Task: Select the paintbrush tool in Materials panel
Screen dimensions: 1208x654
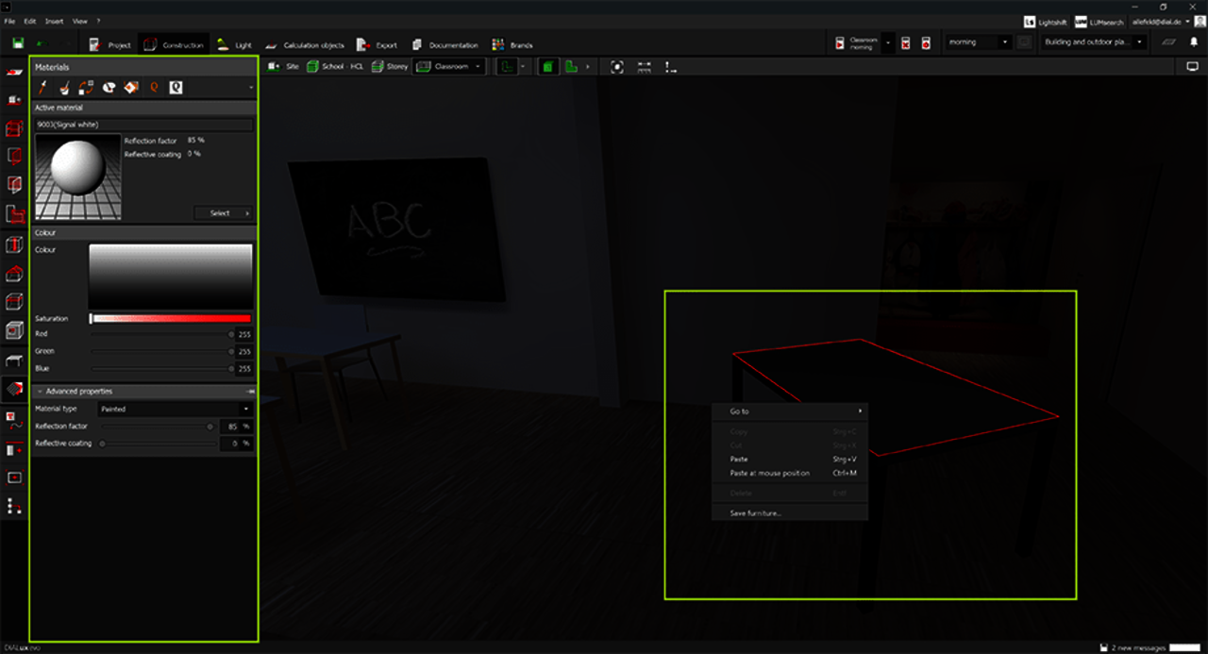Action: [x=42, y=88]
